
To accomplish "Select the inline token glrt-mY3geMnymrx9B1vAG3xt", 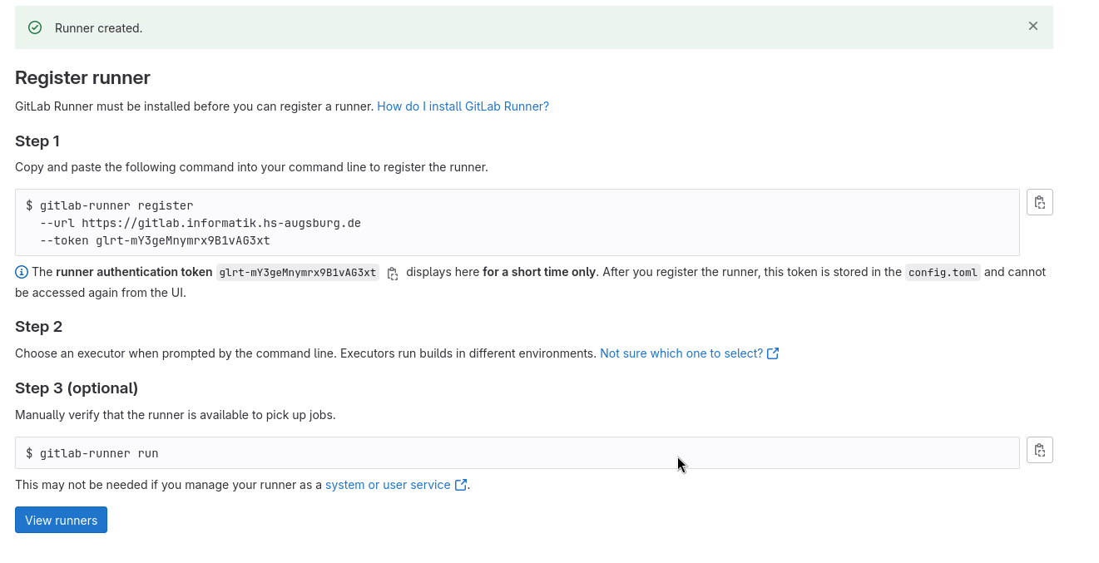I will coord(298,273).
